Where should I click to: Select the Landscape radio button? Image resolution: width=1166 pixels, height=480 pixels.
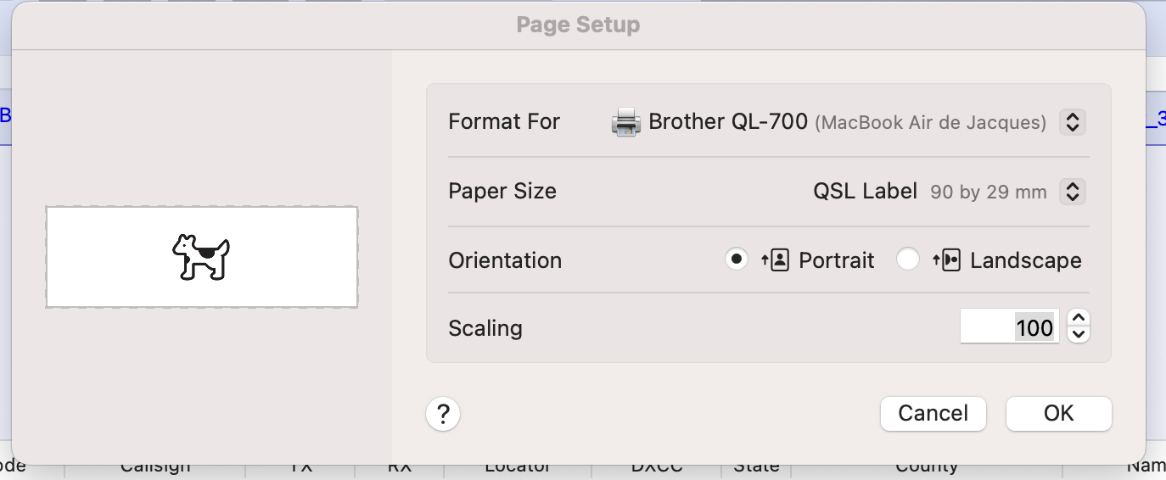[908, 260]
